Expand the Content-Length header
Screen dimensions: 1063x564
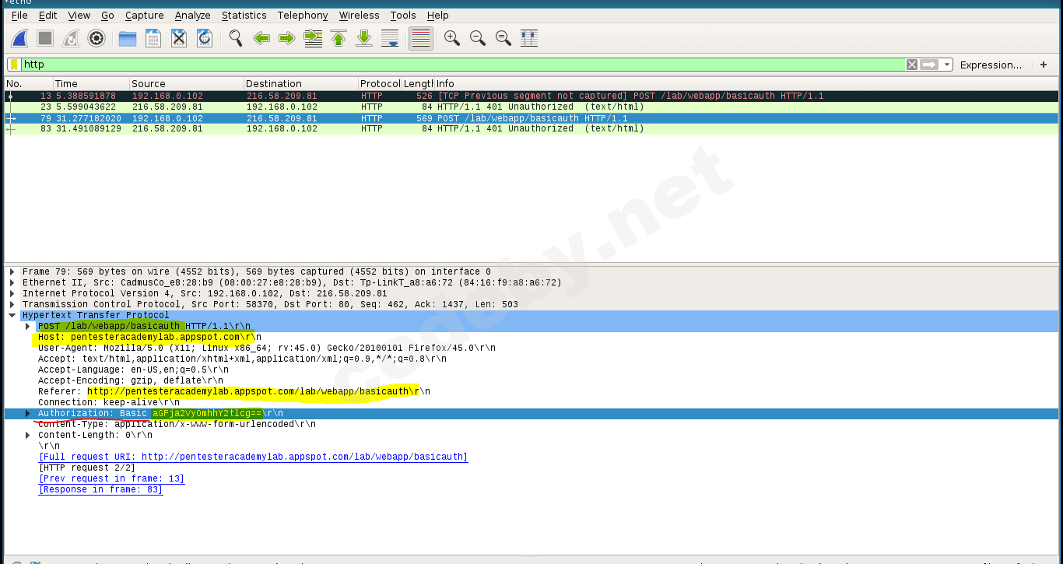tap(28, 436)
